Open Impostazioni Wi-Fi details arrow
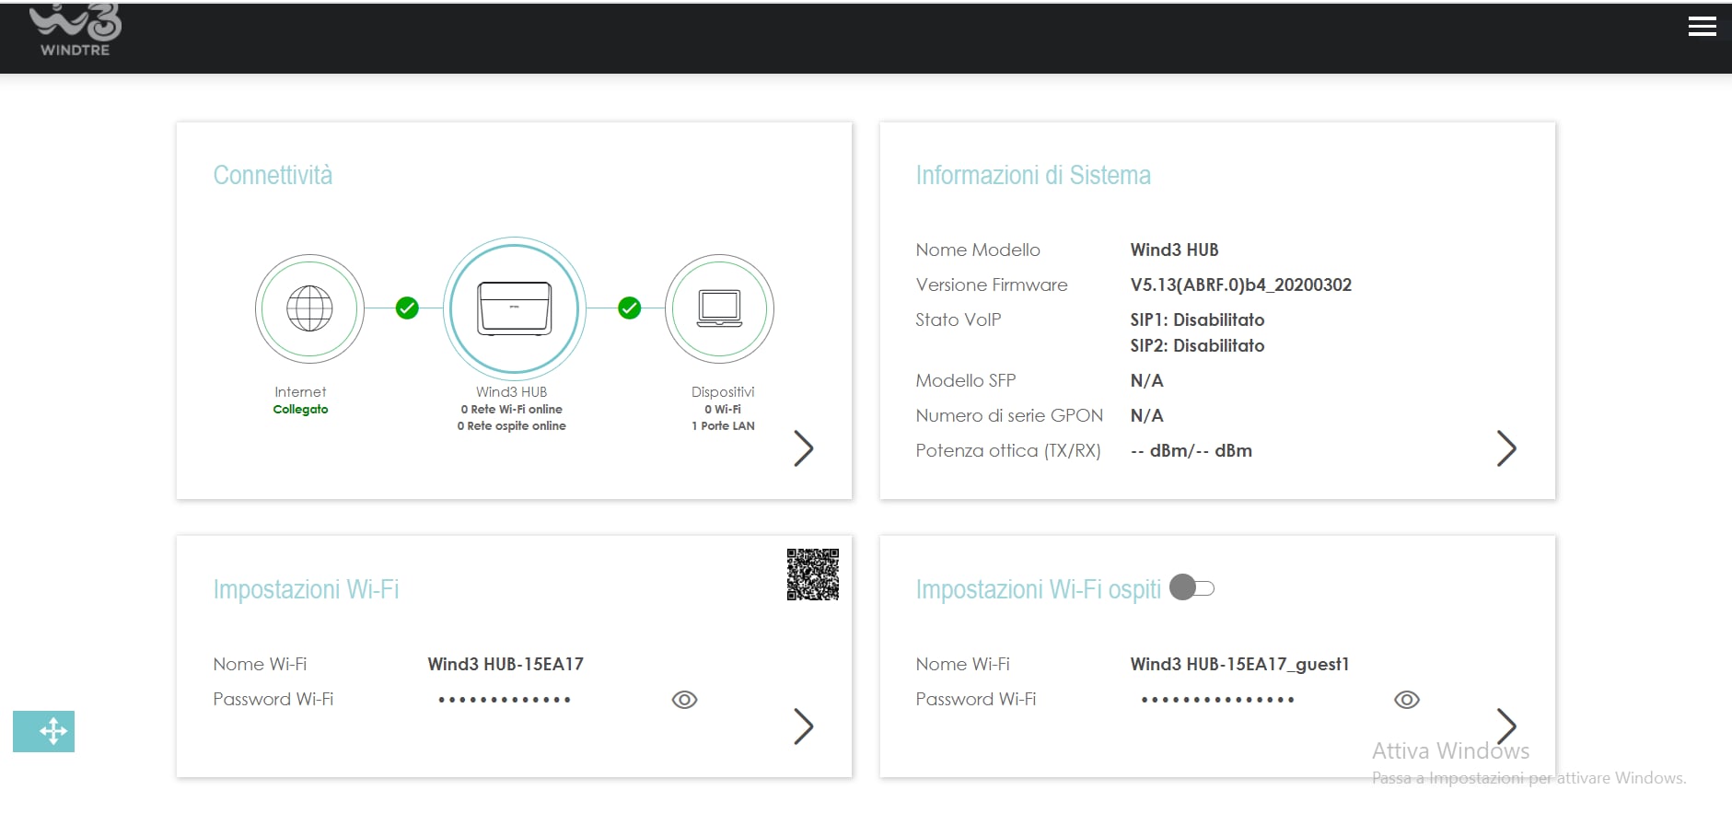This screenshot has width=1732, height=813. coord(804,726)
